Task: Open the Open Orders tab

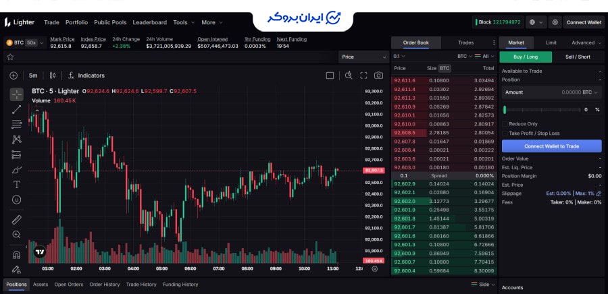Action: (x=69, y=285)
